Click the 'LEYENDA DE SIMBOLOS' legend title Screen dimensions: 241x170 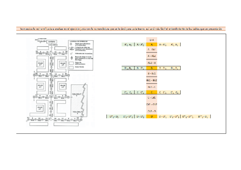tap(78, 41)
